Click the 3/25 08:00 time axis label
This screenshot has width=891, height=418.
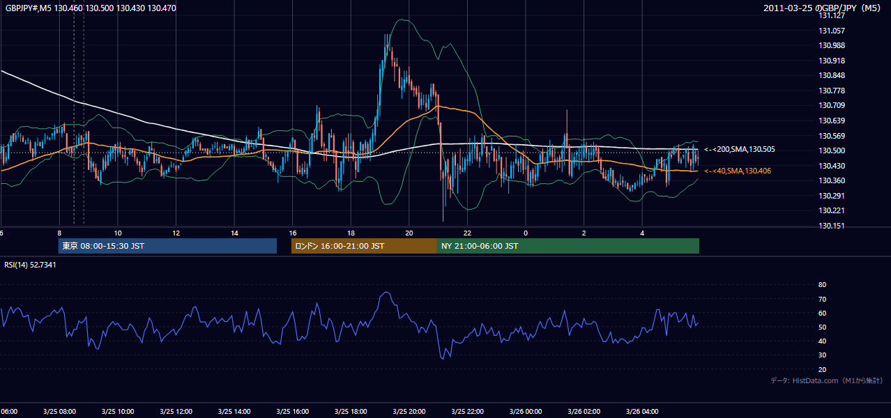(59, 412)
